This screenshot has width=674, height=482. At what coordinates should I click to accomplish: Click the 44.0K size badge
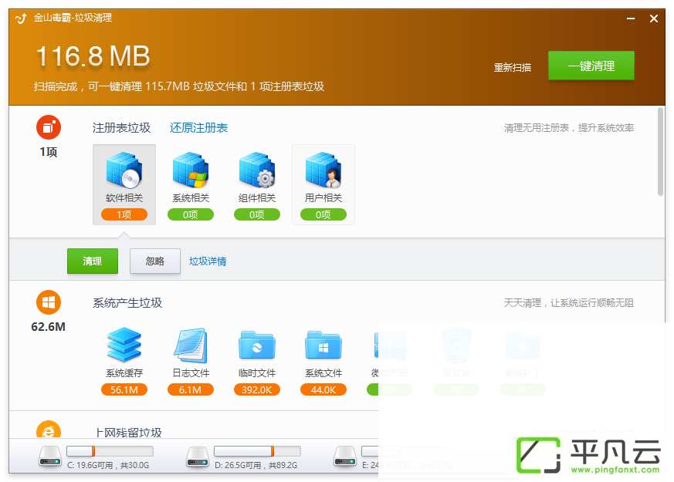click(323, 389)
